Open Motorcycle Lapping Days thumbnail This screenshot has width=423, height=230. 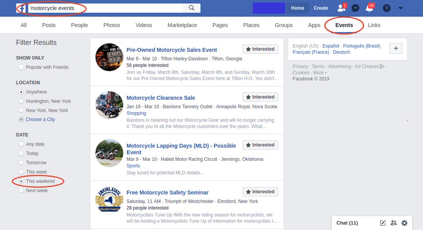(109, 153)
